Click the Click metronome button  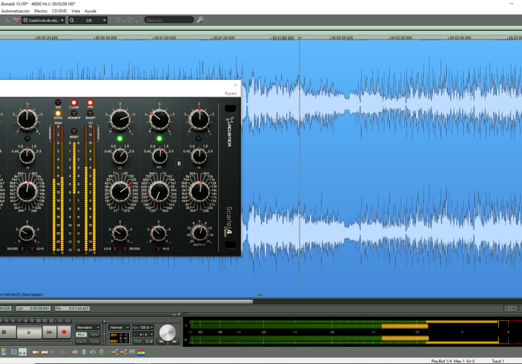tap(138, 341)
